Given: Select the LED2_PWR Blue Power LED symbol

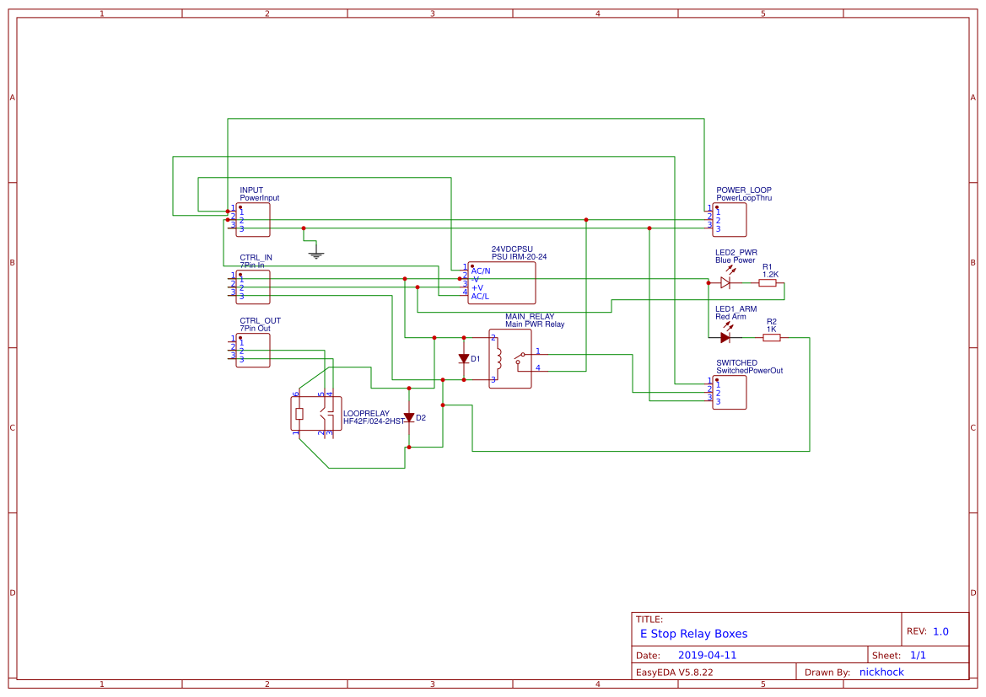Looking at the screenshot, I should 726,284.
